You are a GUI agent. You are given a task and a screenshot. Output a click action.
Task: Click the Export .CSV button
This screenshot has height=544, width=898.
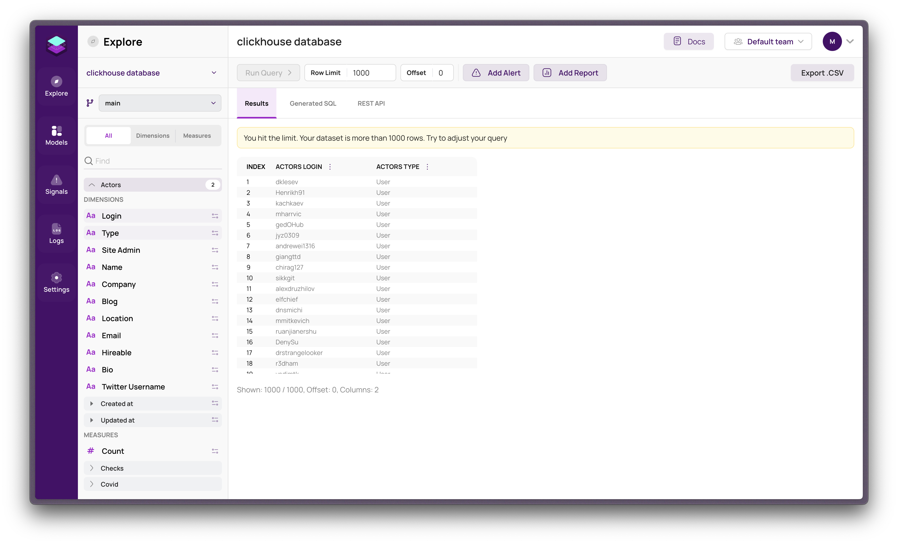tap(822, 73)
